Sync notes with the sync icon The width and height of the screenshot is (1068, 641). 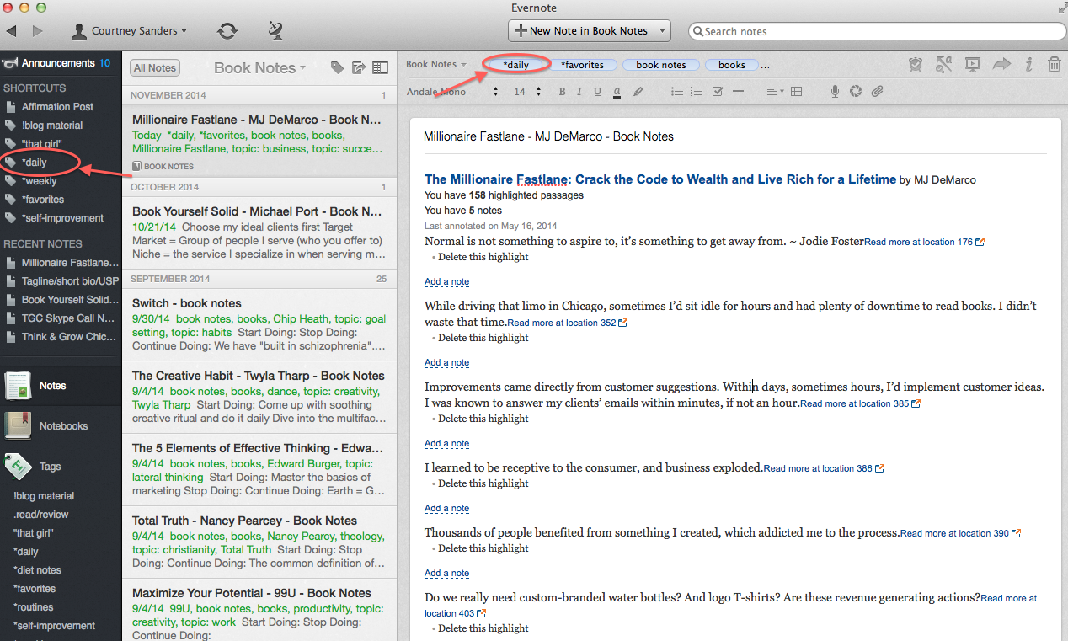(x=227, y=31)
